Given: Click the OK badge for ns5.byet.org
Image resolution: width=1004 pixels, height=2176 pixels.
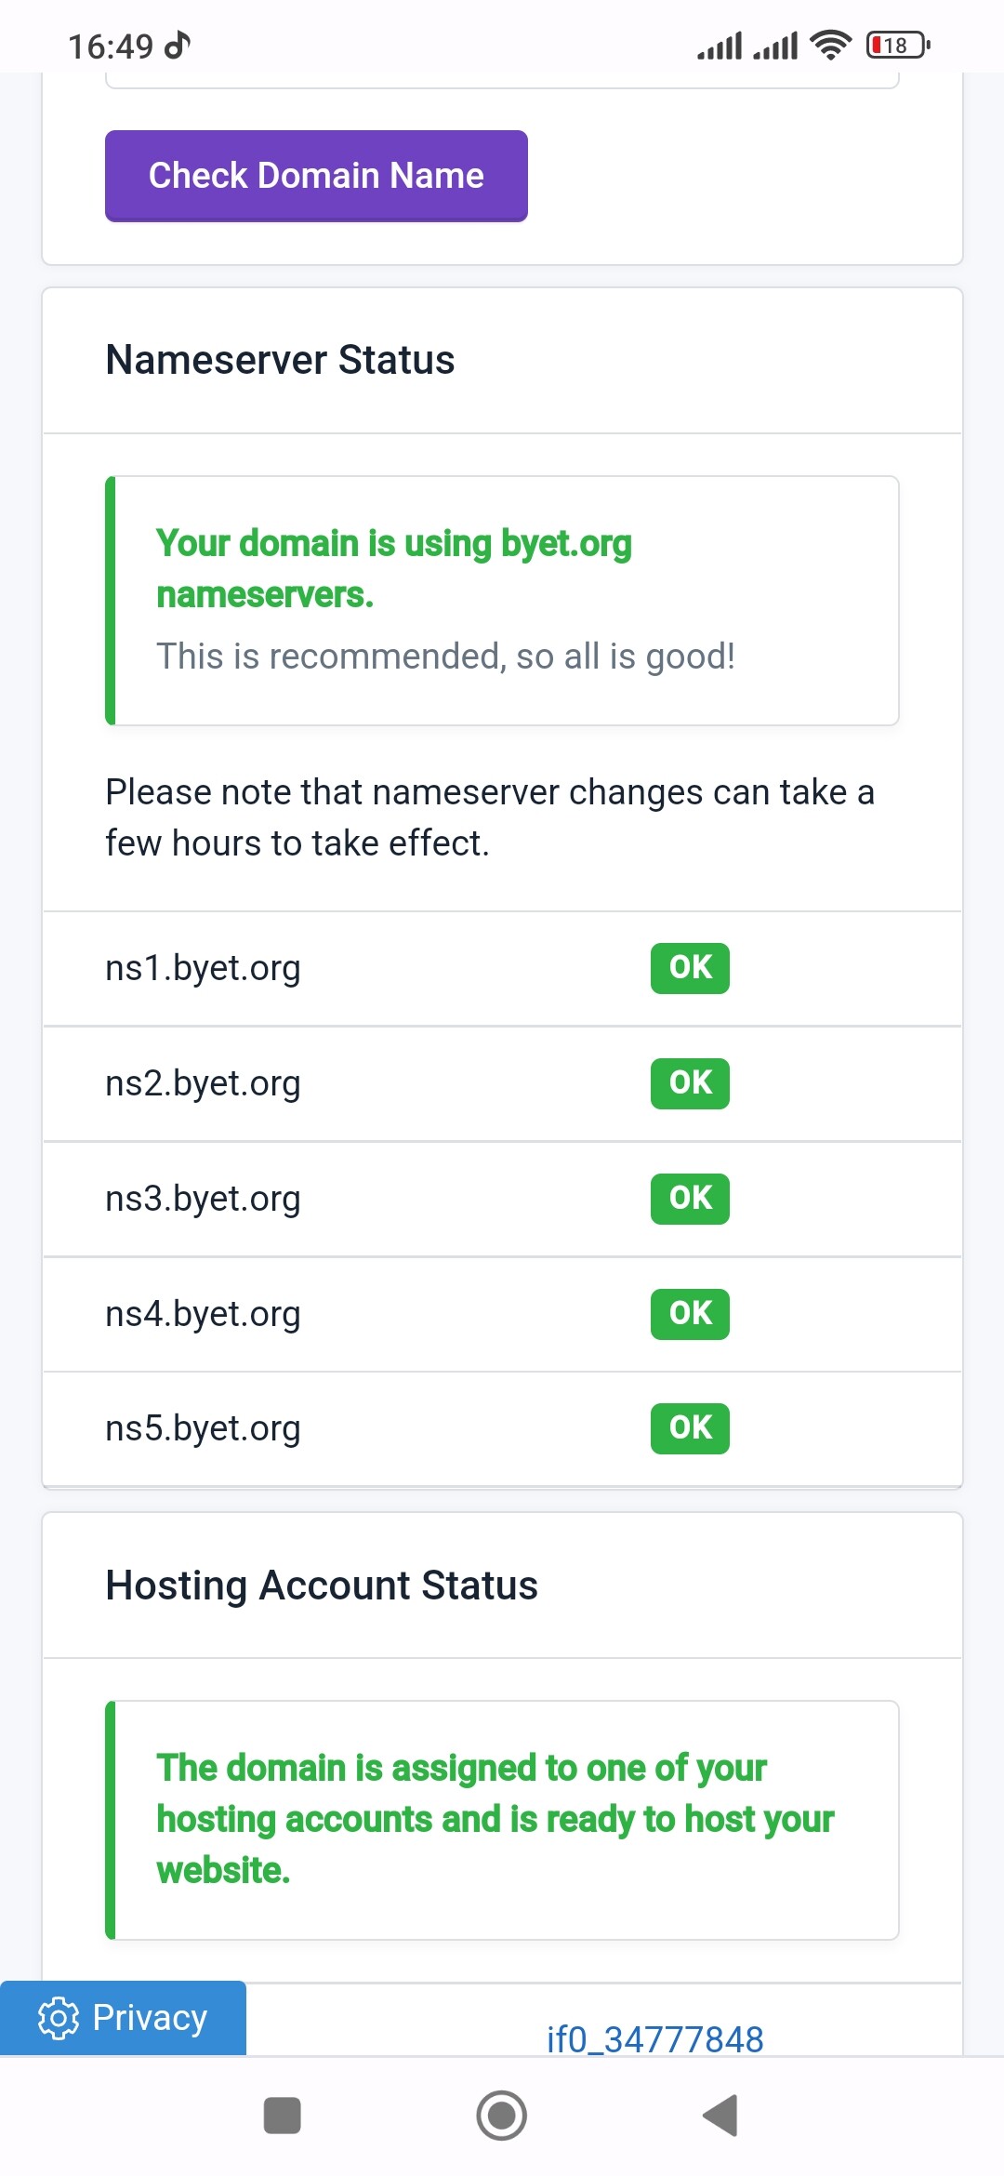Looking at the screenshot, I should click(690, 1428).
